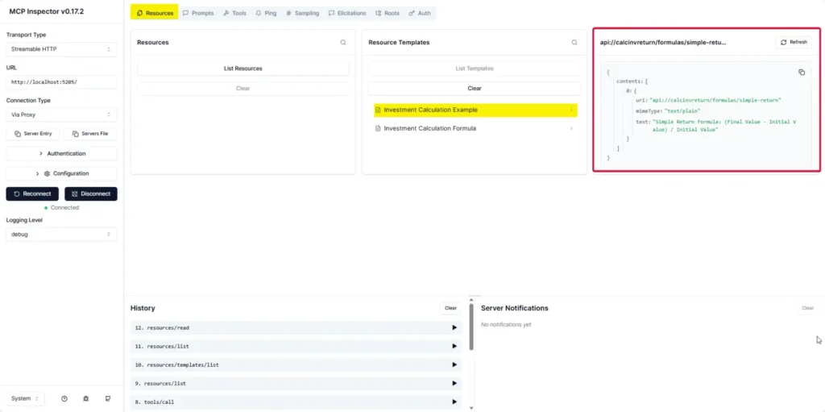Open the Connection Type Via Proxy dropdown
Image resolution: width=825 pixels, height=412 pixels.
(x=61, y=115)
